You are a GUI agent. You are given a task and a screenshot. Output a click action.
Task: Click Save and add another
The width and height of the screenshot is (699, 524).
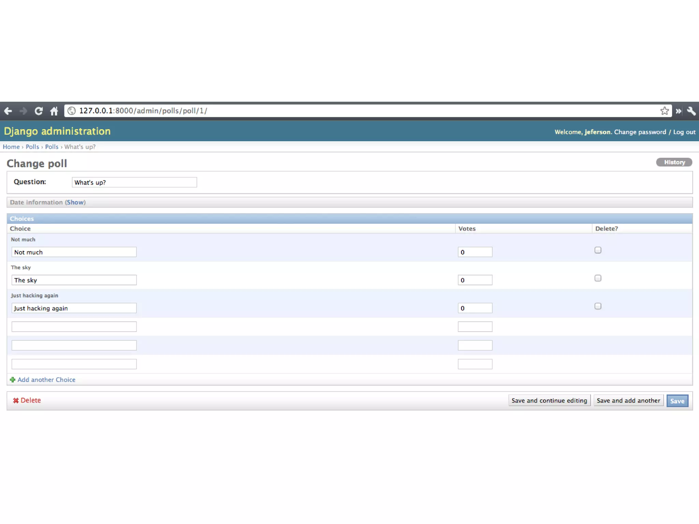(x=628, y=401)
